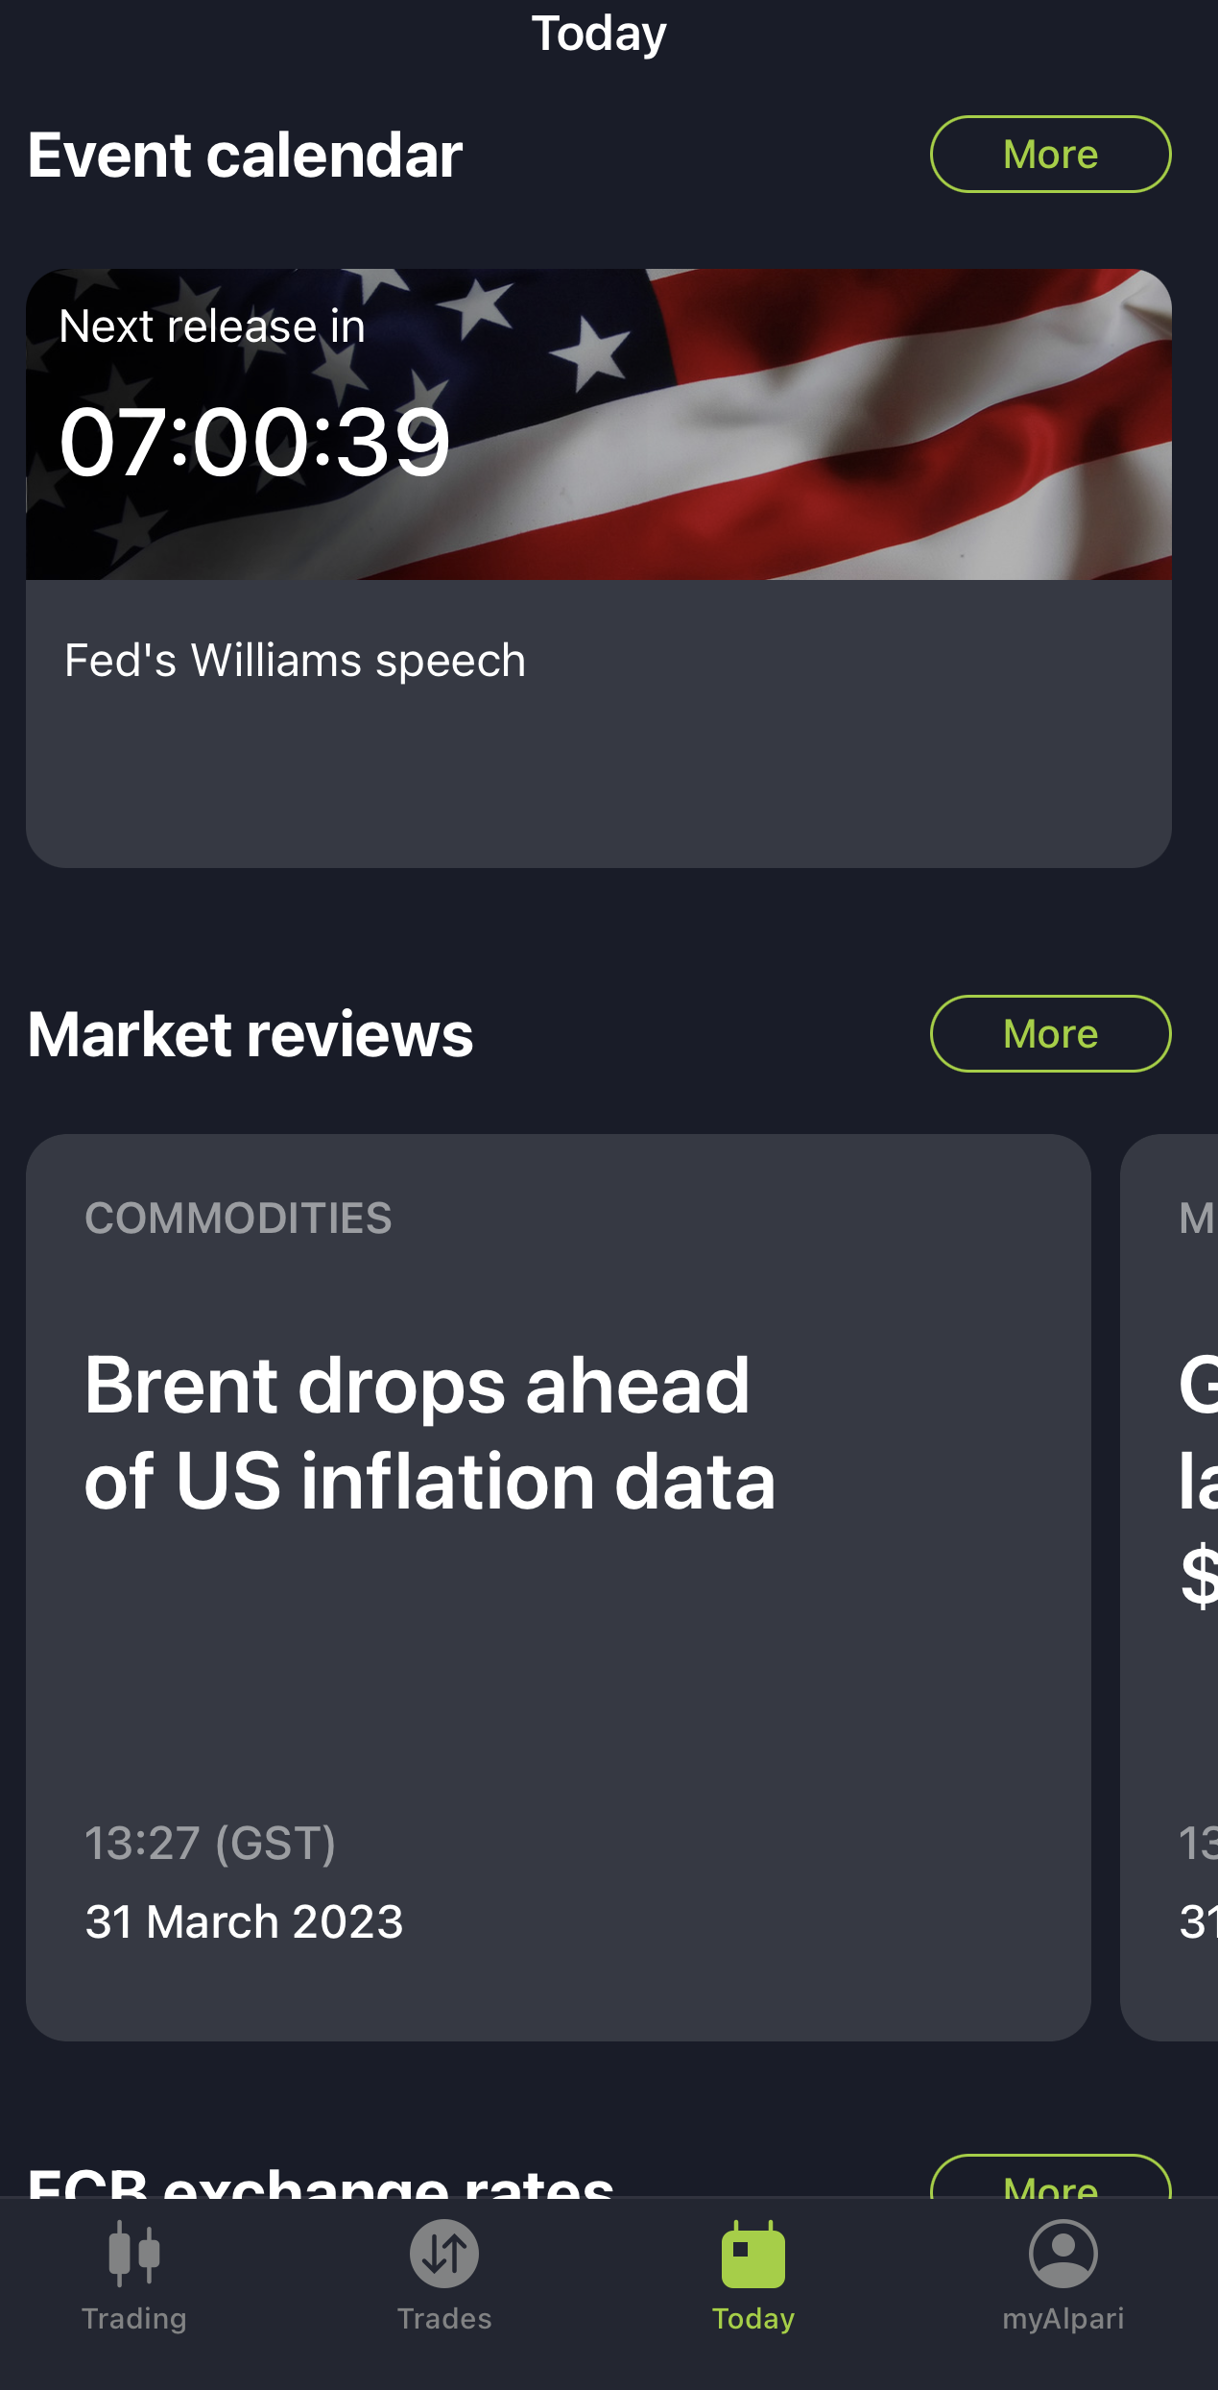Tap the Market reviews section heading
The image size is (1218, 2390).
(251, 1034)
